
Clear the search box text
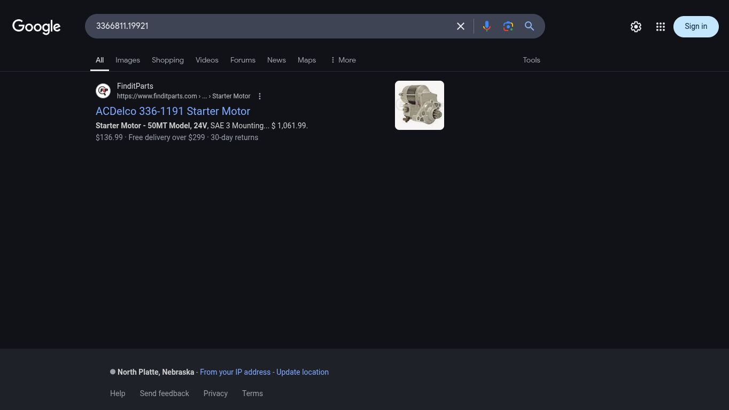coord(460,26)
